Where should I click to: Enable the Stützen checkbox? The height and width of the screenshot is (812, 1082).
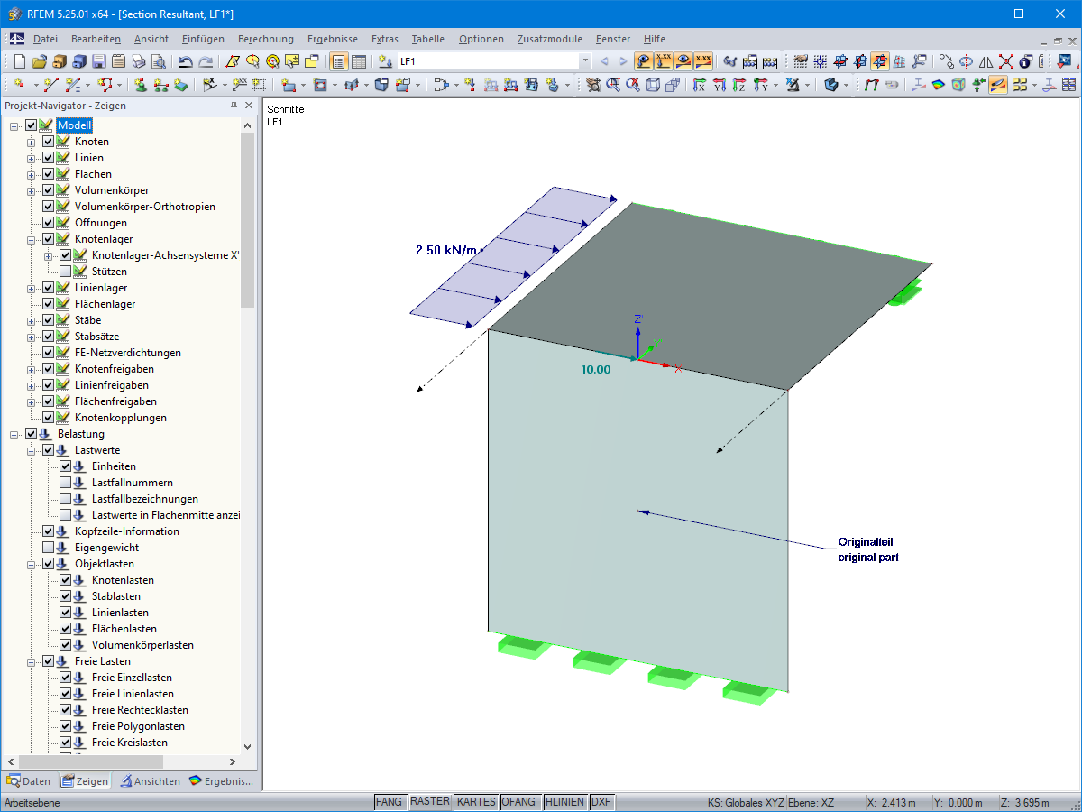[x=66, y=272]
